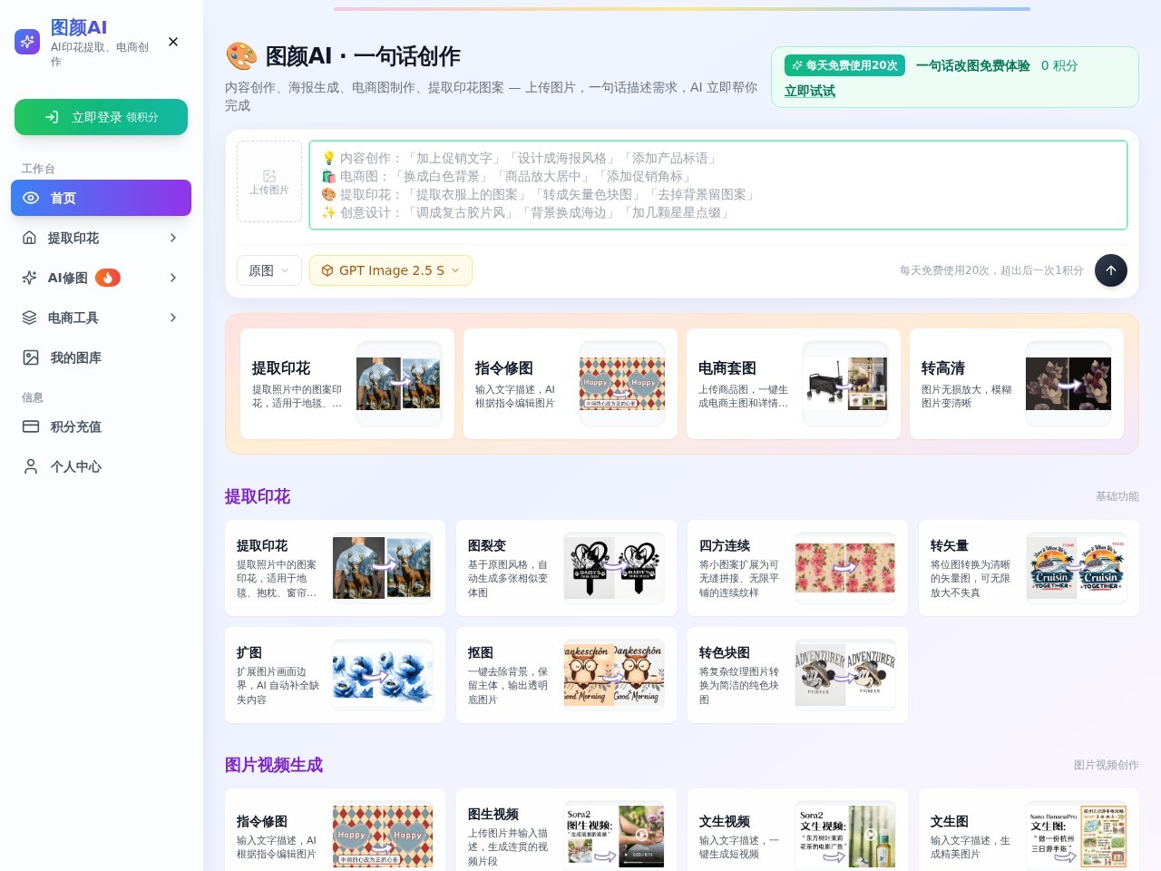Click the image icon beside 我的图库
Image resolution: width=1161 pixels, height=871 pixels.
pyautogui.click(x=31, y=357)
